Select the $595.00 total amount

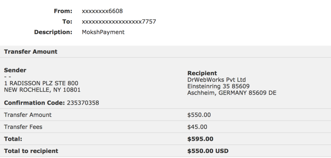click(200, 139)
